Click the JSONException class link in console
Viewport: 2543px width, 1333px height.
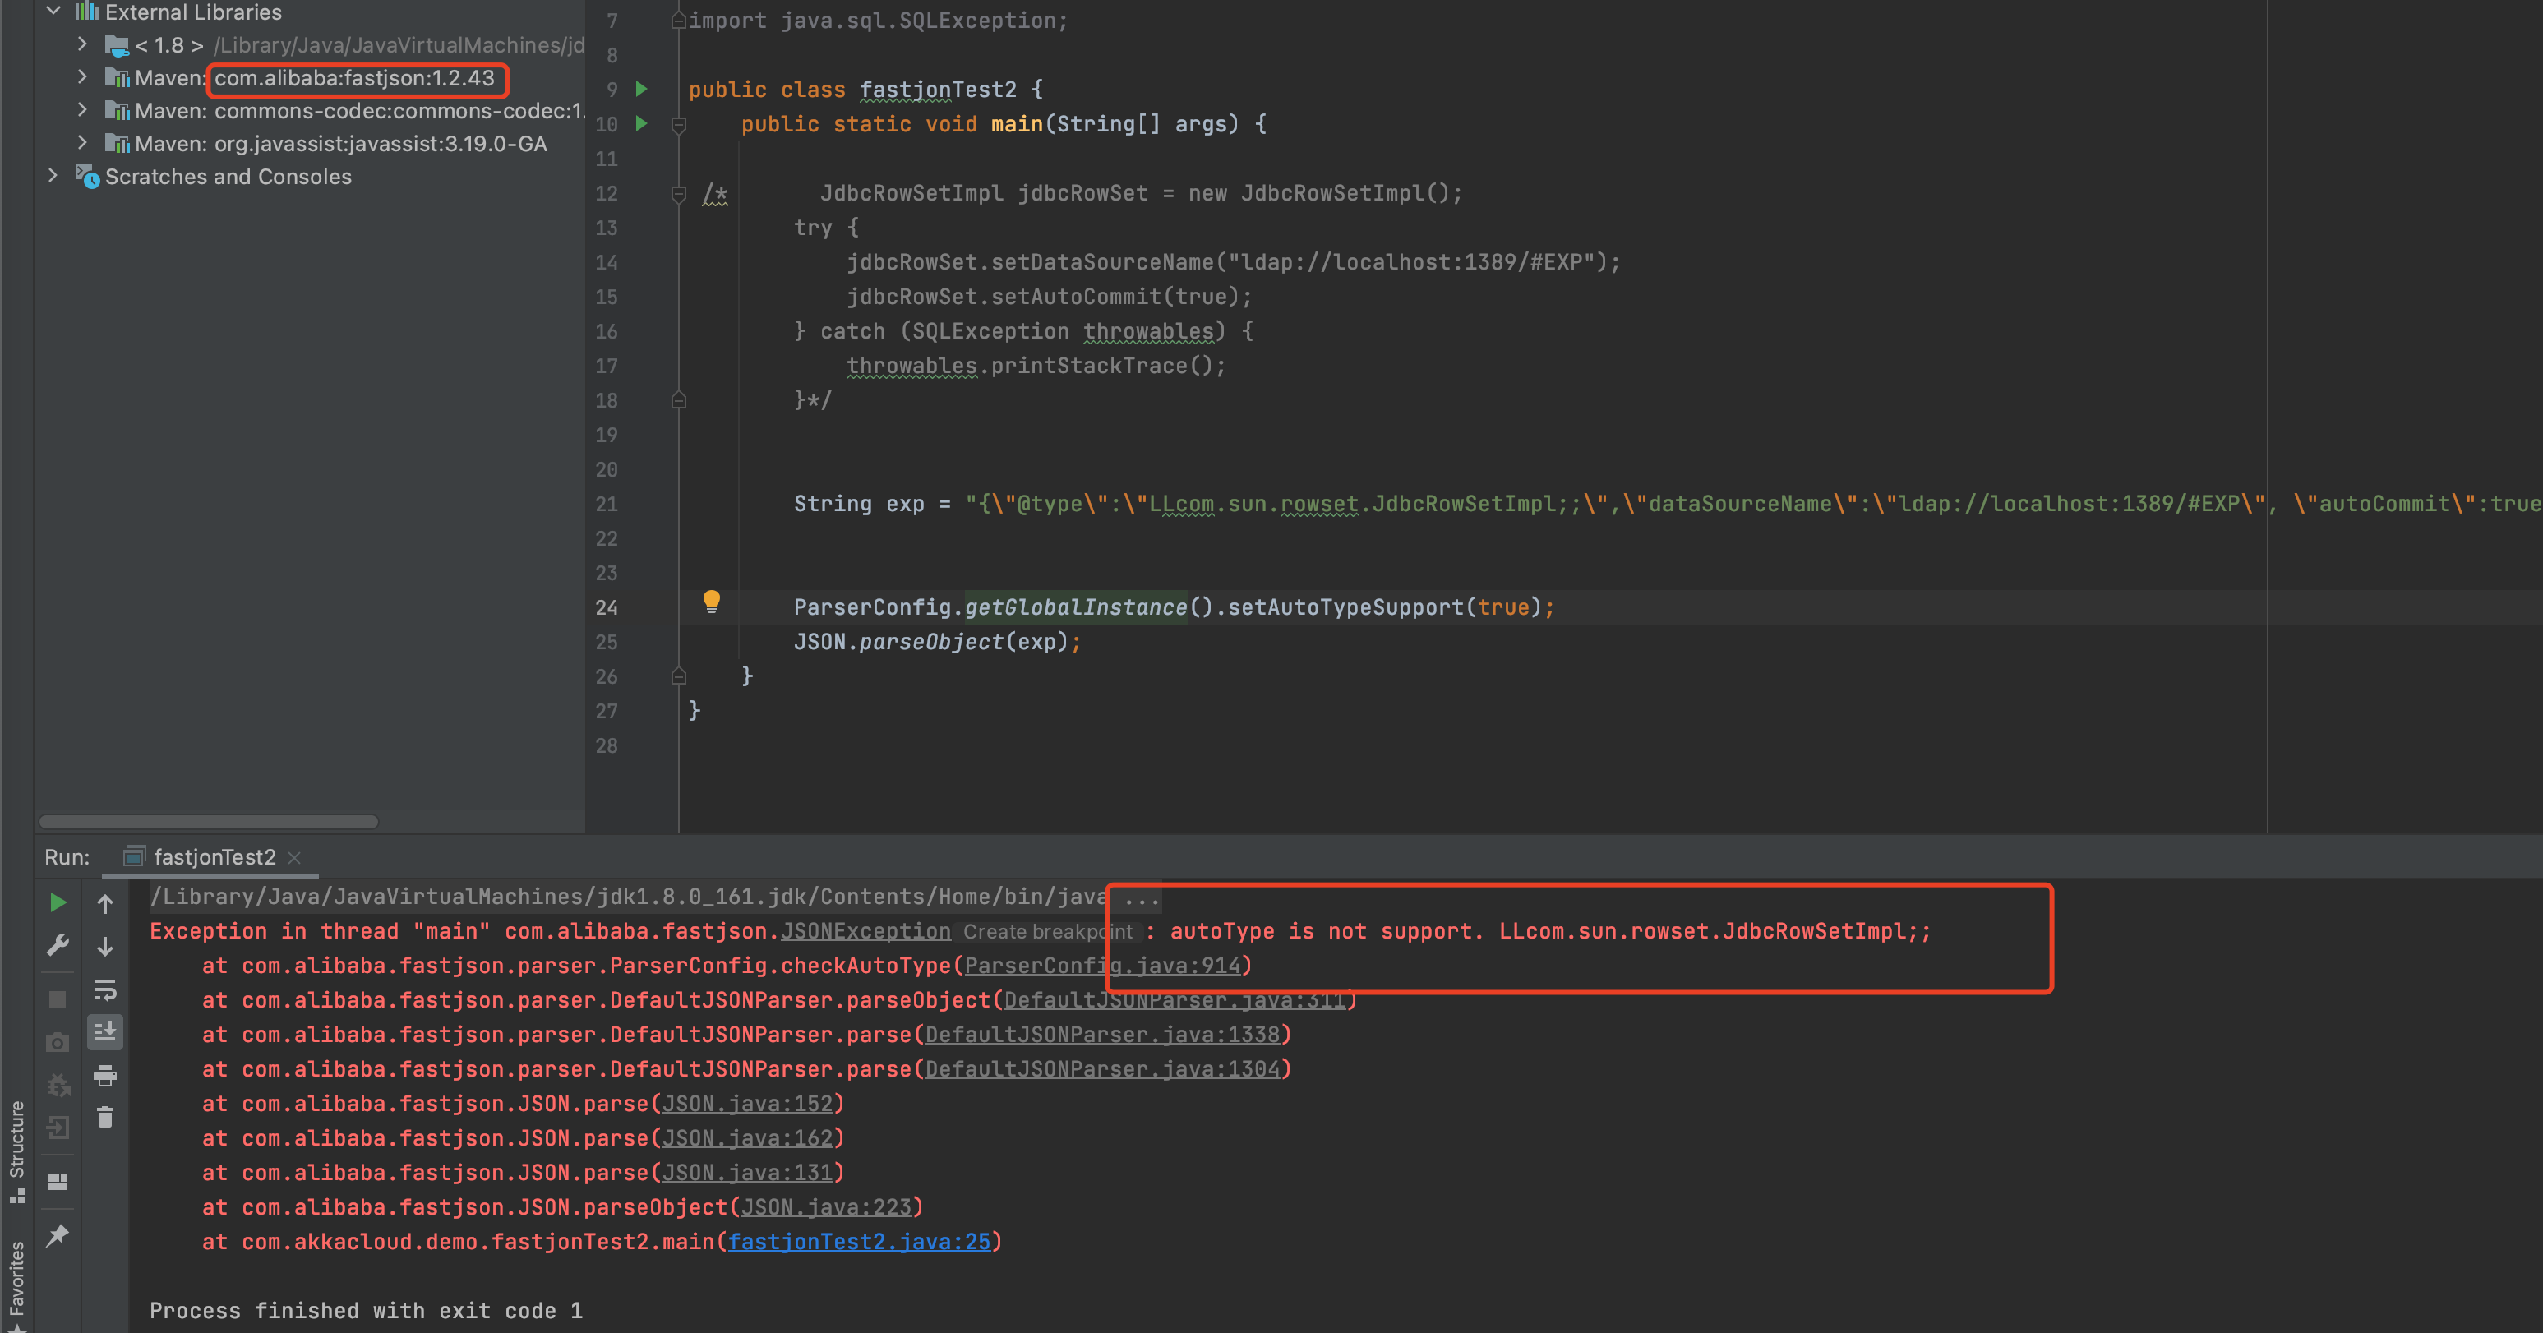coord(865,931)
